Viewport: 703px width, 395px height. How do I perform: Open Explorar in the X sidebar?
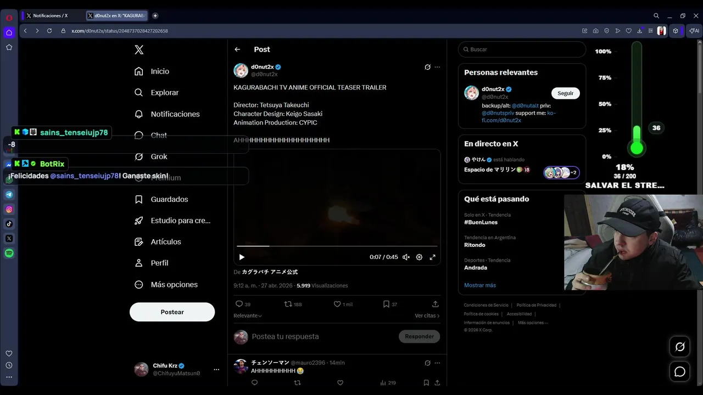click(157, 93)
